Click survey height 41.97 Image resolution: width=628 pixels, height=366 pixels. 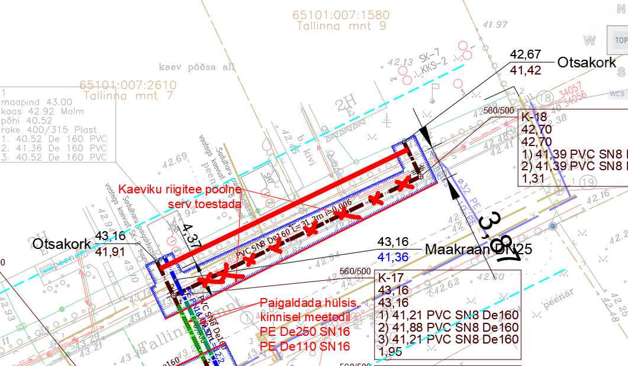pyautogui.click(x=495, y=25)
